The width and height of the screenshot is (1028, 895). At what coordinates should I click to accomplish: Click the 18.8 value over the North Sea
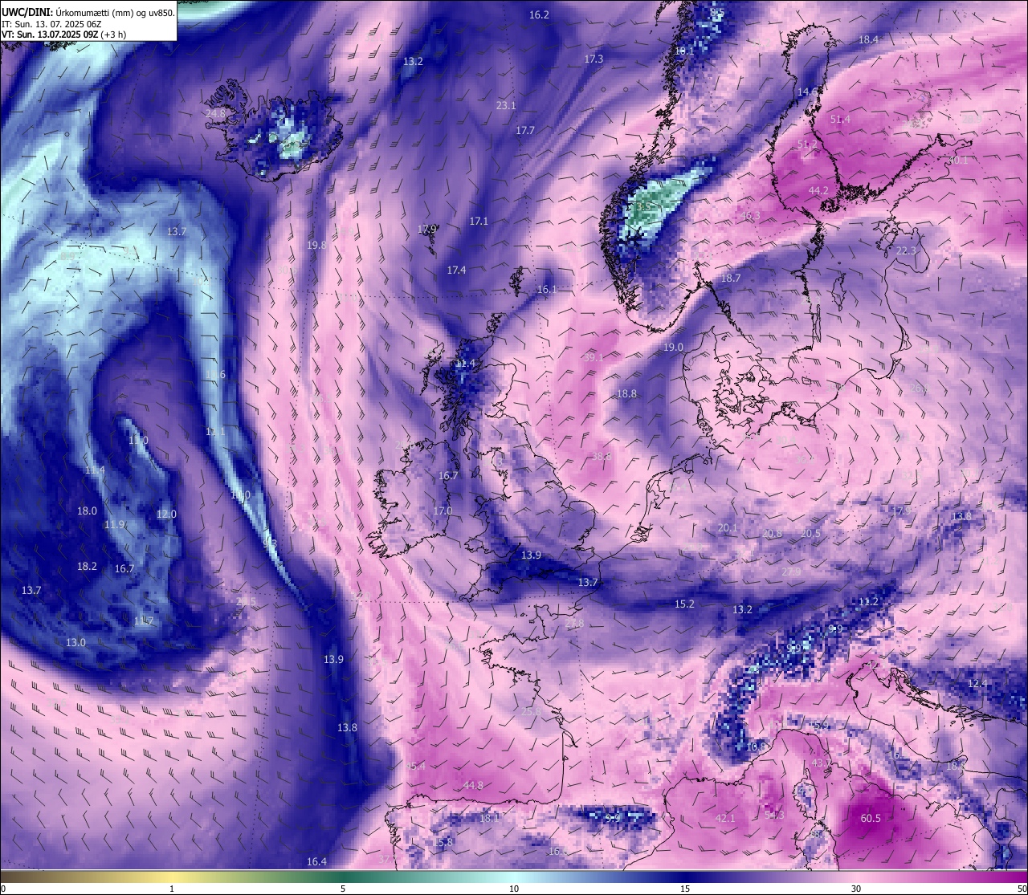click(x=626, y=393)
